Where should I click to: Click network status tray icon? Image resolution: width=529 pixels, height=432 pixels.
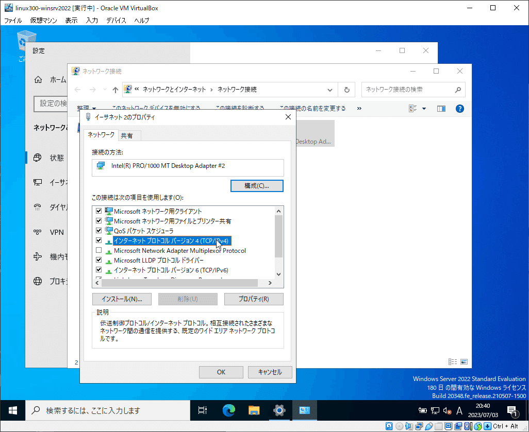(x=435, y=410)
